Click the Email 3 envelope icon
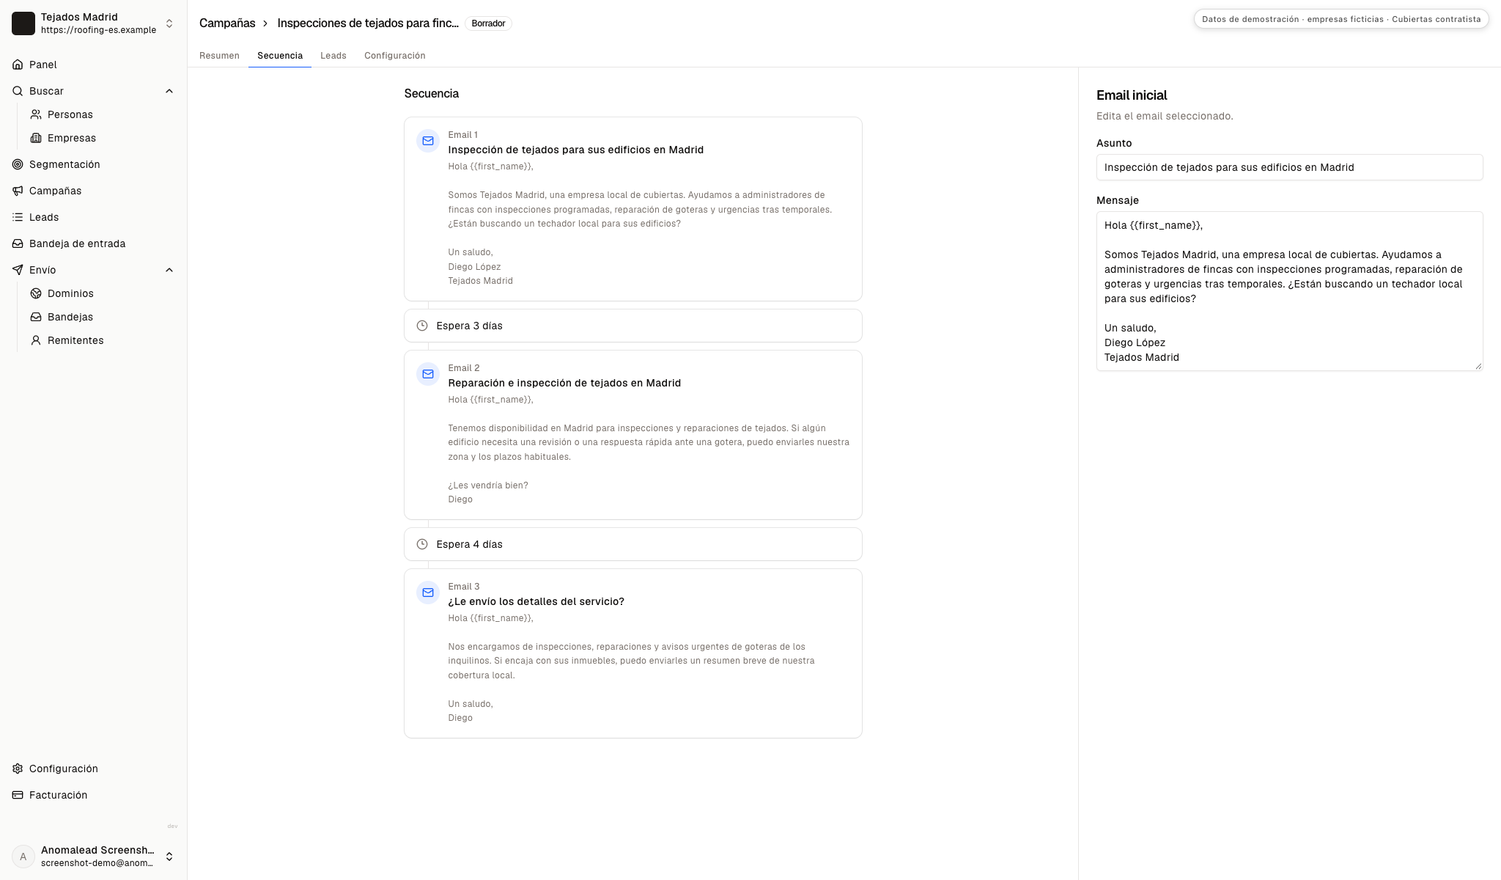This screenshot has width=1501, height=880. tap(428, 593)
